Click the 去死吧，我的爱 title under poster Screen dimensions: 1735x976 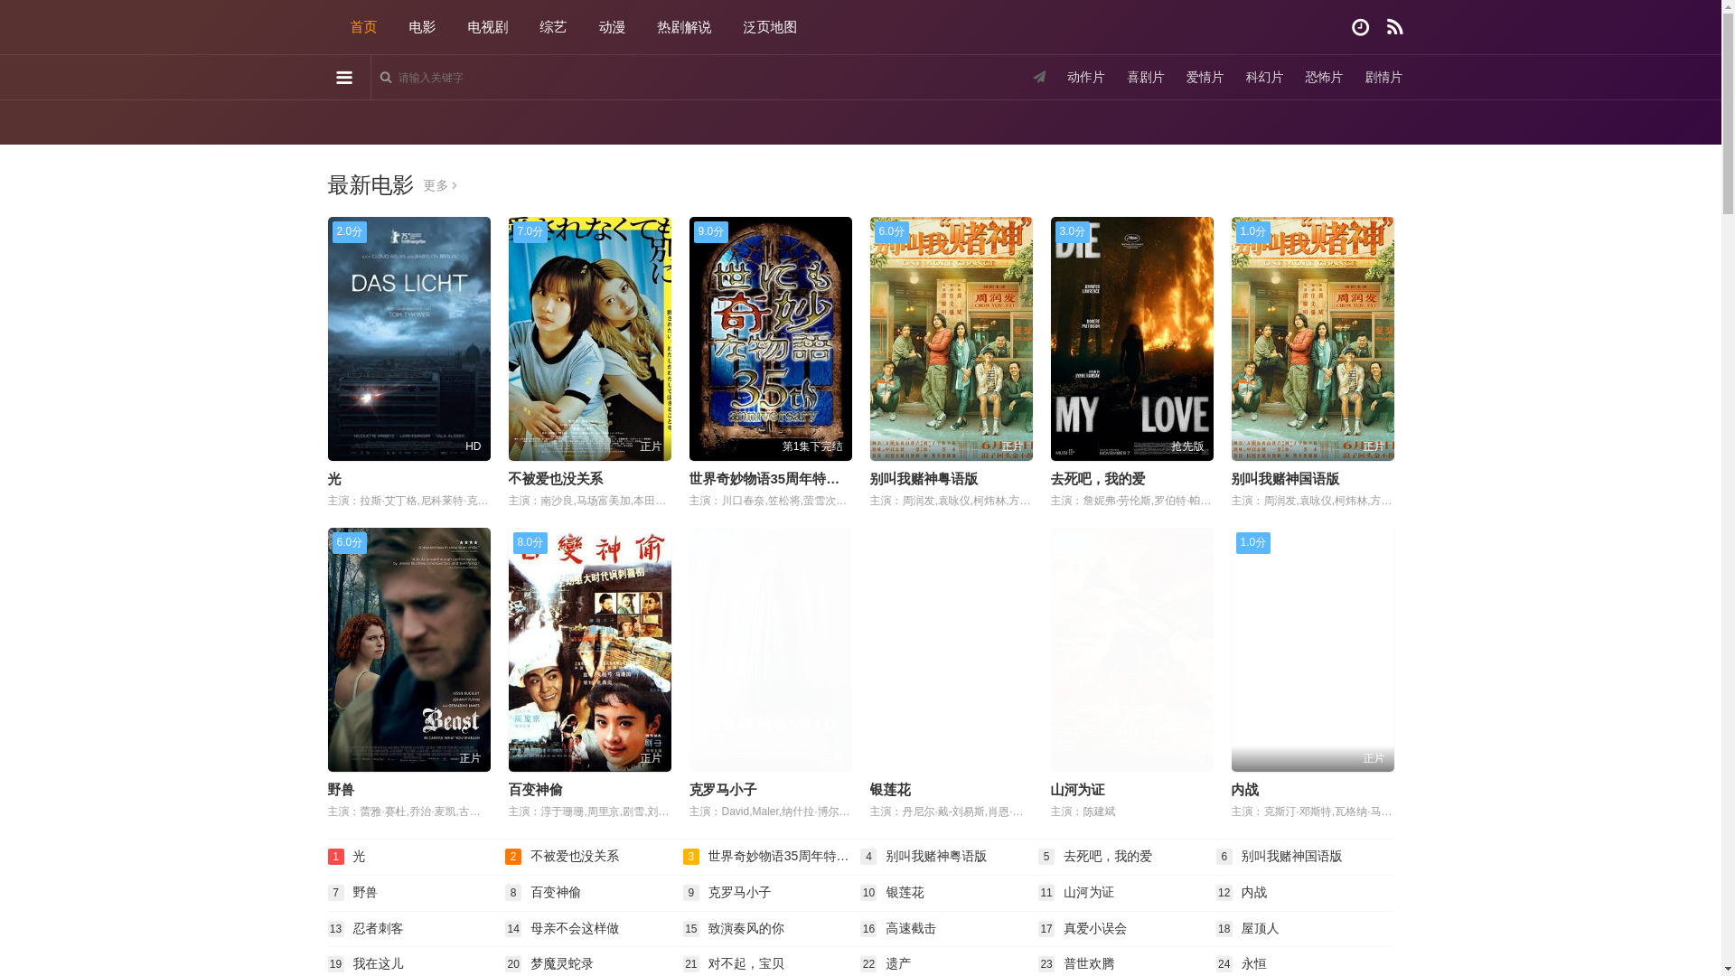coord(1098,479)
